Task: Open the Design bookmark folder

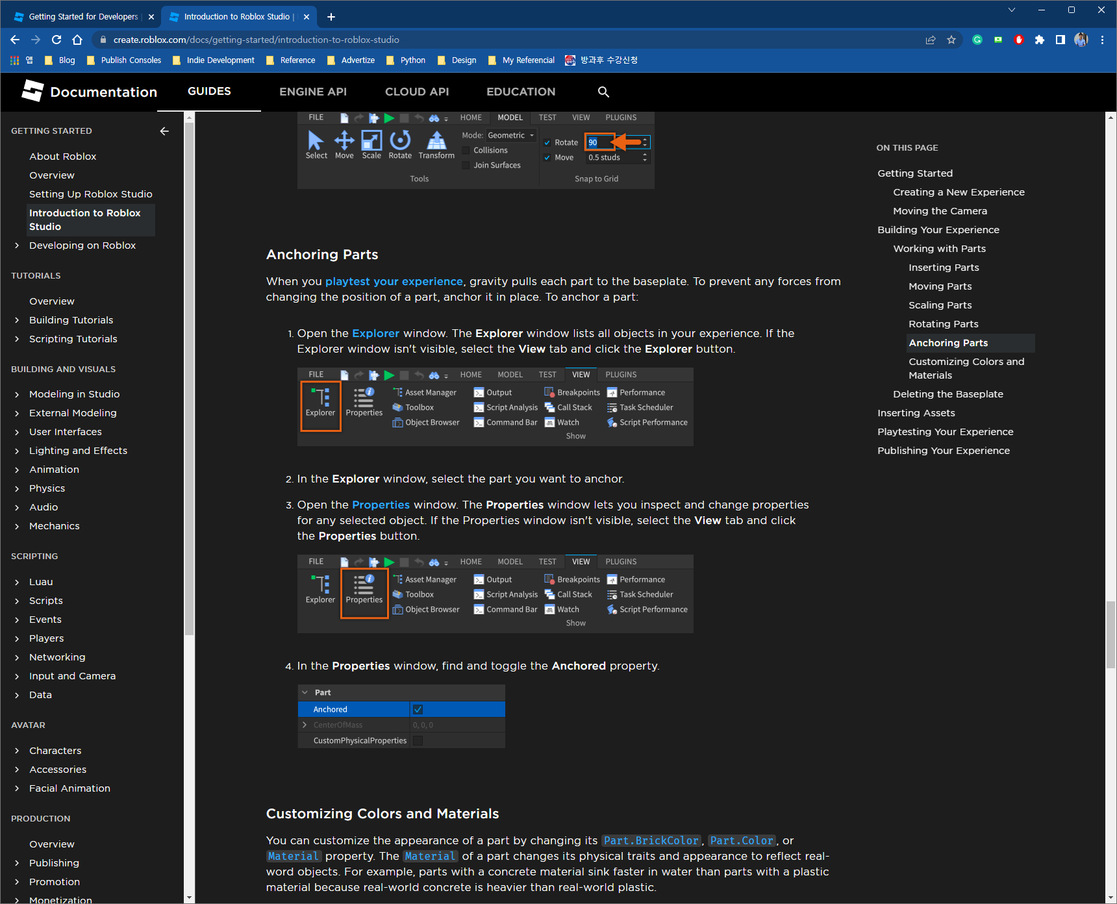Action: click(x=457, y=60)
